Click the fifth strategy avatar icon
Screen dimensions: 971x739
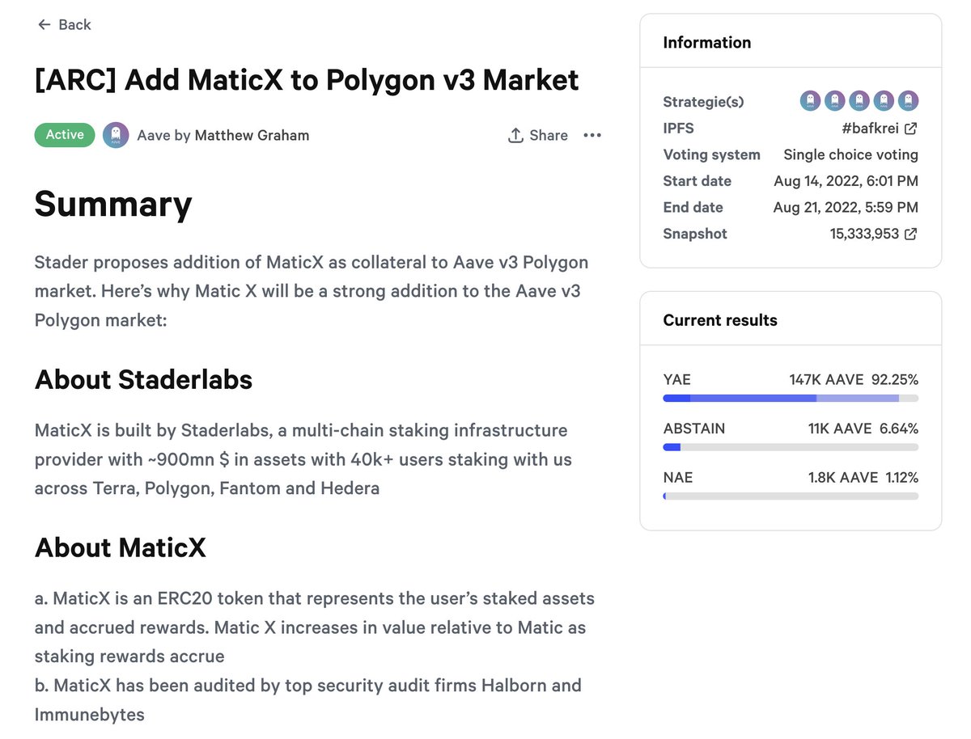909,101
